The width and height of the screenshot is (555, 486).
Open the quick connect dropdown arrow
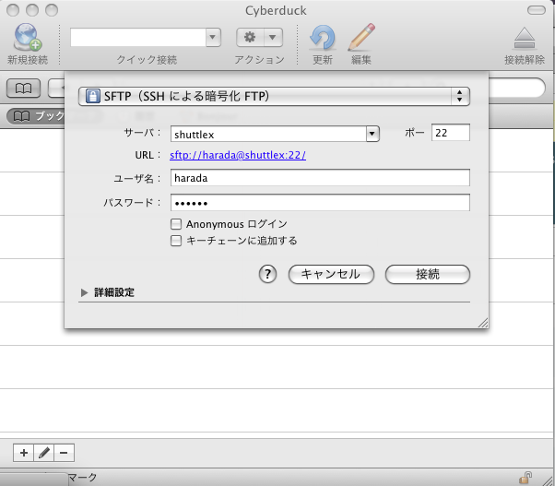point(213,37)
